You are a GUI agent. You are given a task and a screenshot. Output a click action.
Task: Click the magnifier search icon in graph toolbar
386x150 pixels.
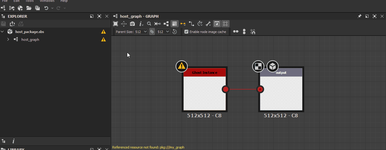[149, 24]
